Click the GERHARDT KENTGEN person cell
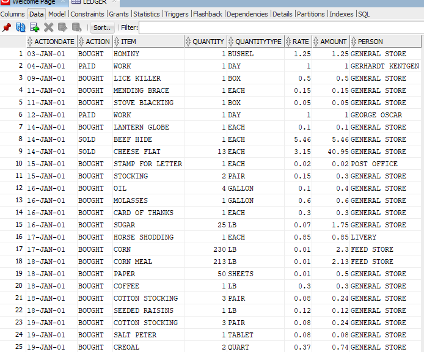Viewport: 424px width, 352px height. click(x=385, y=66)
